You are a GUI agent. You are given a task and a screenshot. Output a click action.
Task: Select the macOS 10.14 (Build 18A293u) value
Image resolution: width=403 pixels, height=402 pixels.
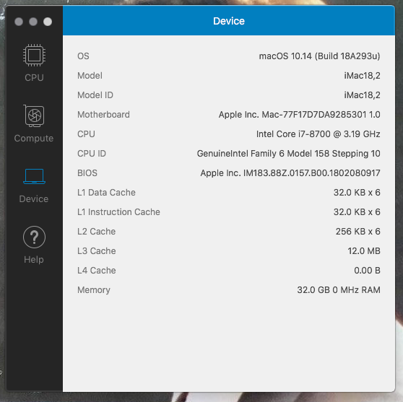[x=319, y=56]
